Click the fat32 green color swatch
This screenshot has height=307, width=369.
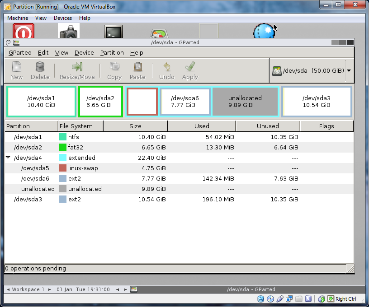click(62, 147)
